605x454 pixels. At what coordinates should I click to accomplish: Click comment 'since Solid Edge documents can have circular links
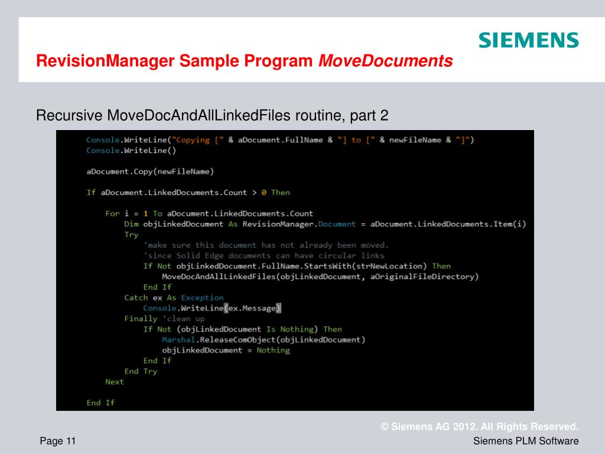click(264, 255)
